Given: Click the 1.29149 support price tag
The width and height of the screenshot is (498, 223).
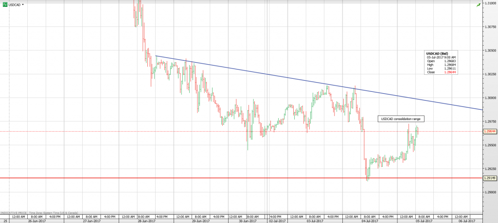Looking at the screenshot, I should [489, 178].
